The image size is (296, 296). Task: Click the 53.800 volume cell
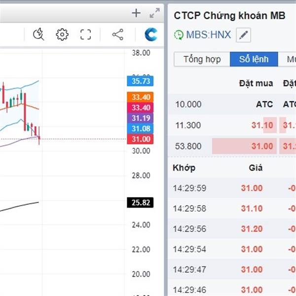pyautogui.click(x=188, y=146)
